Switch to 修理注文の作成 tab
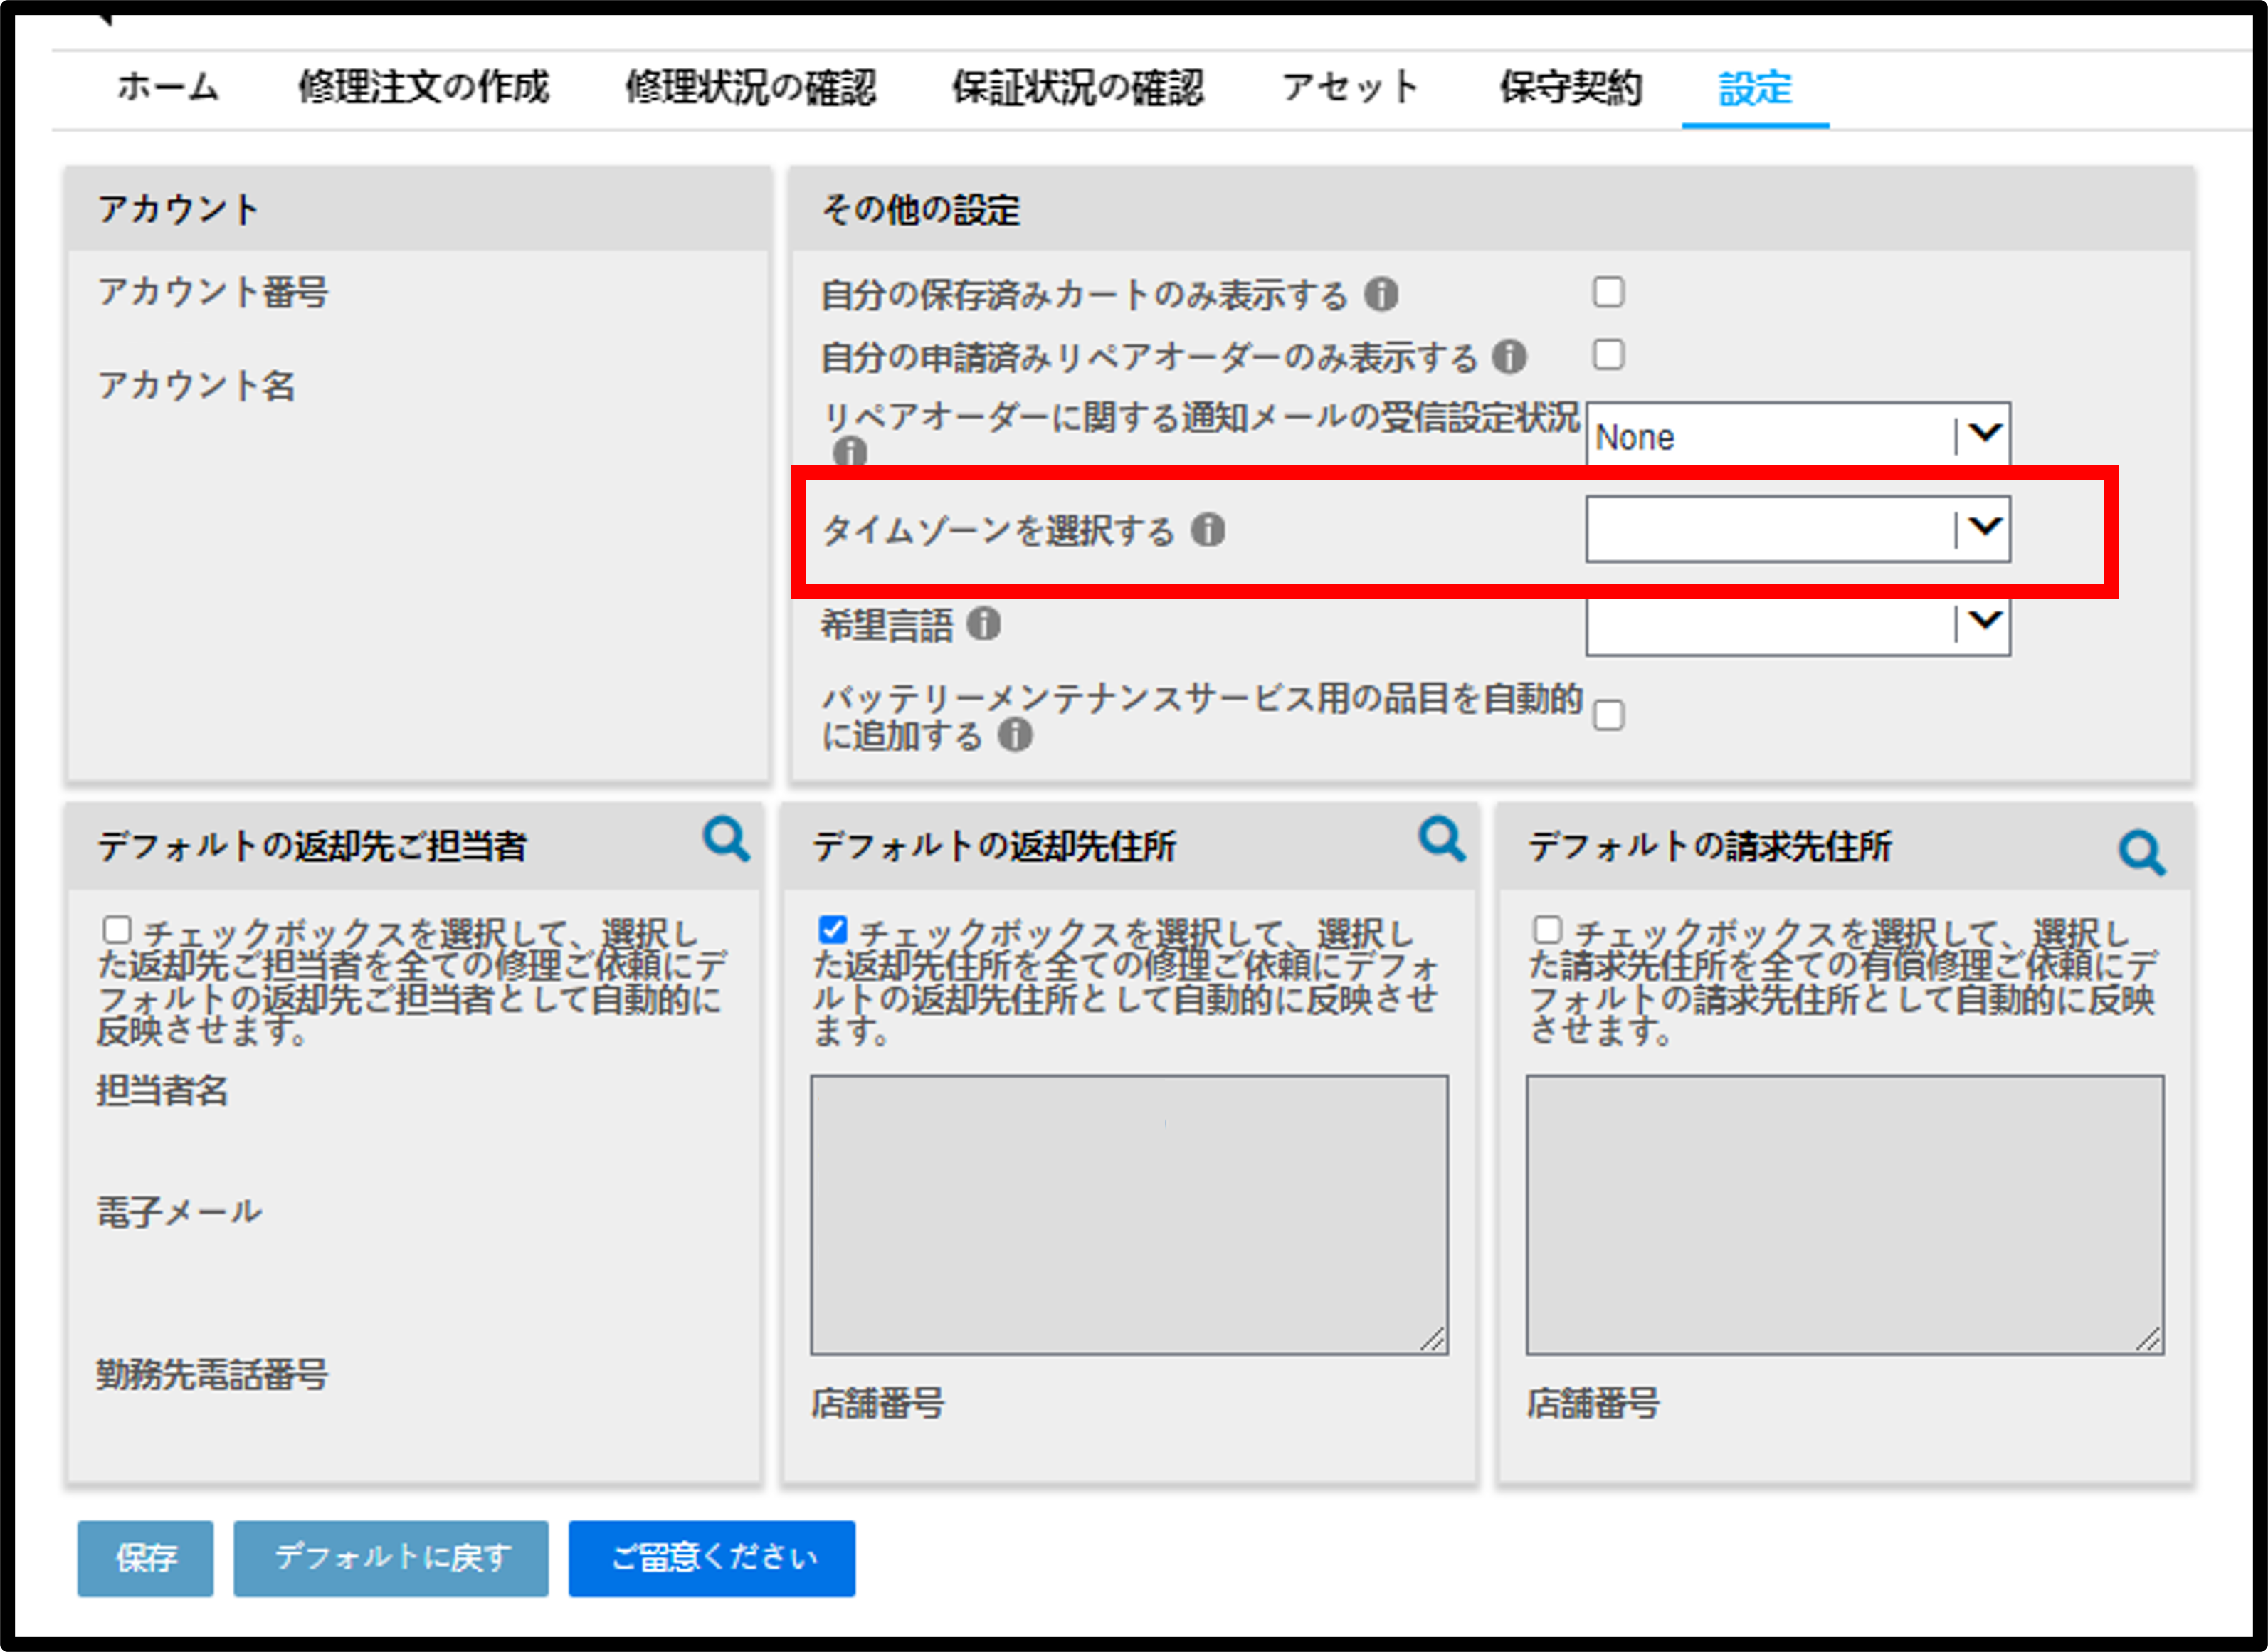Viewport: 2268px width, 1652px height. tap(424, 87)
